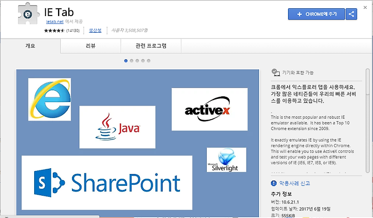Viewport: 373px width, 218px height.
Task: Click the IE Tab puzzle-piece extension icon
Action: pos(28,14)
